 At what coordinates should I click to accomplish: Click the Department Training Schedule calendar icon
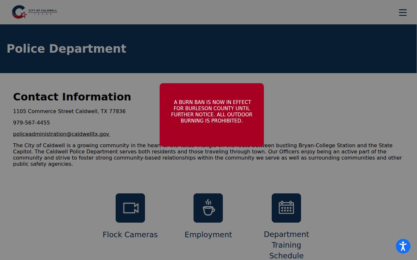tap(286, 208)
